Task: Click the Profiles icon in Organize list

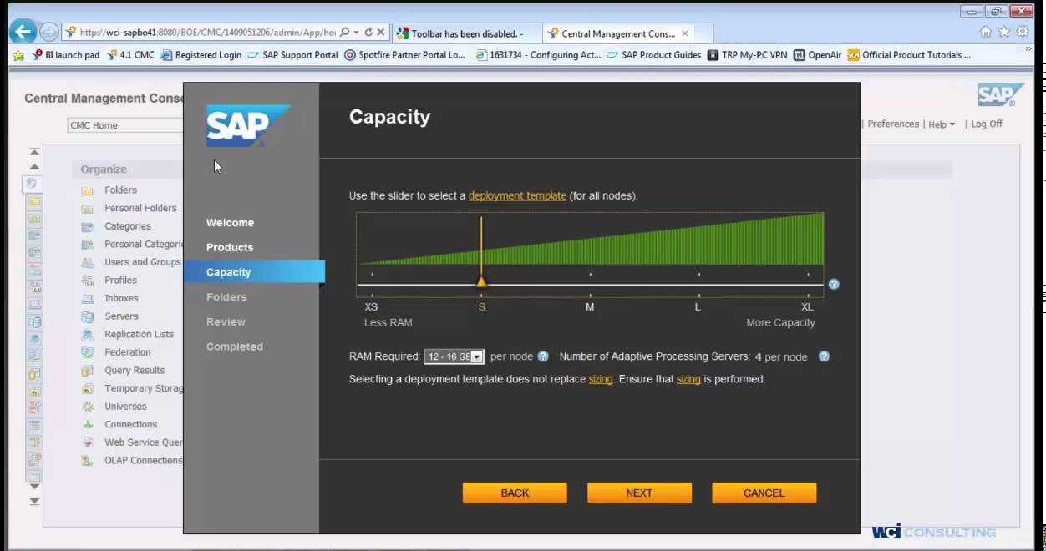Action: 87,281
